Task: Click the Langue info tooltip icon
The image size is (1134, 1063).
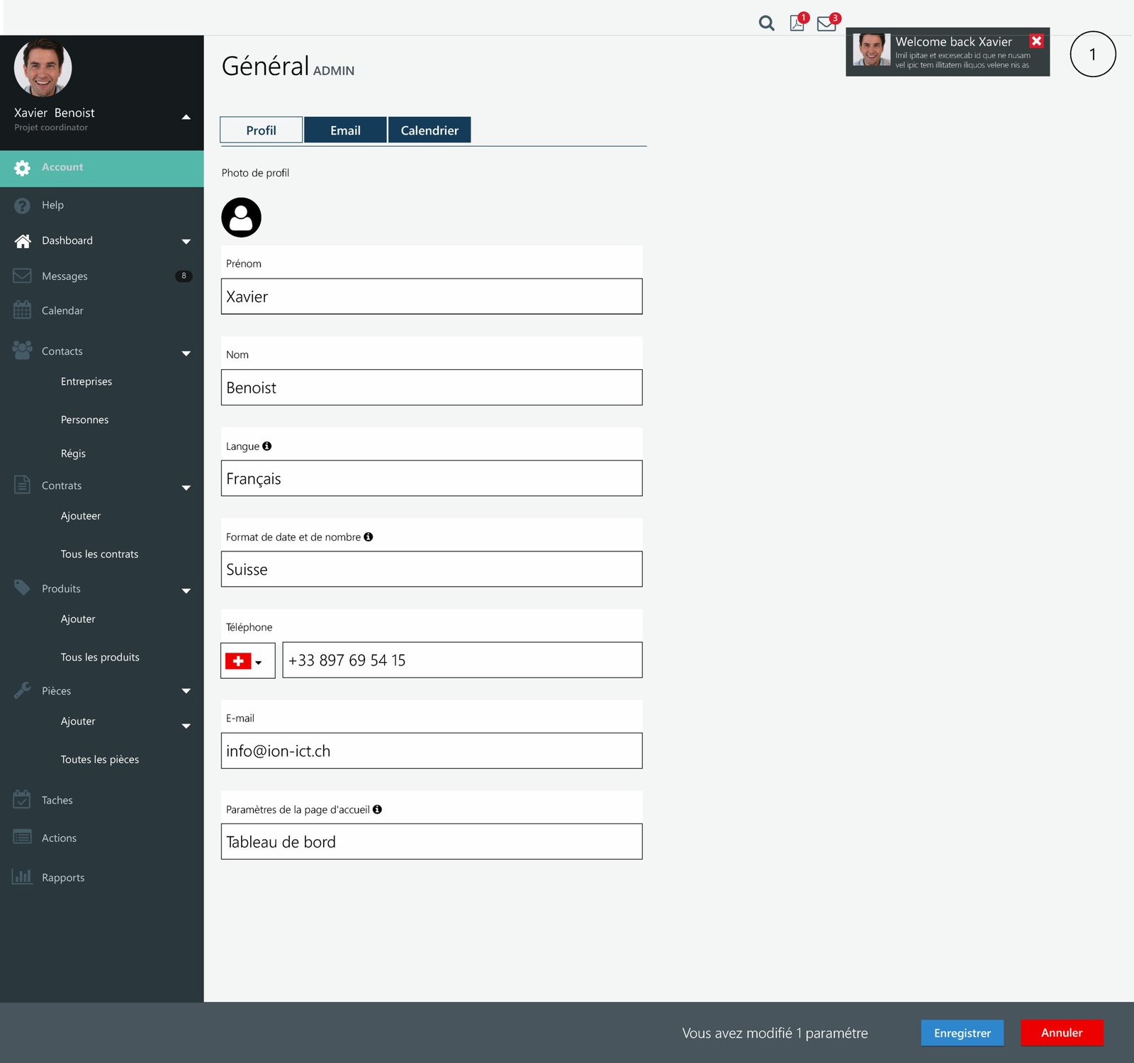Action: [267, 446]
